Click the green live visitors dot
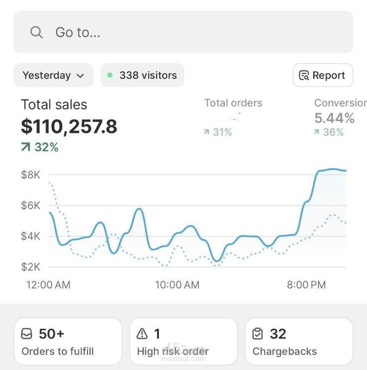367x370 pixels. [110, 75]
